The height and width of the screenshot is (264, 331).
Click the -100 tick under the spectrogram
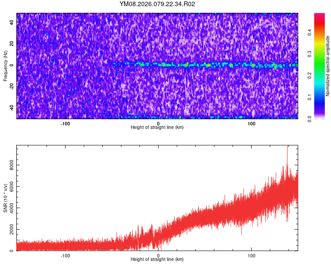pyautogui.click(x=65, y=123)
